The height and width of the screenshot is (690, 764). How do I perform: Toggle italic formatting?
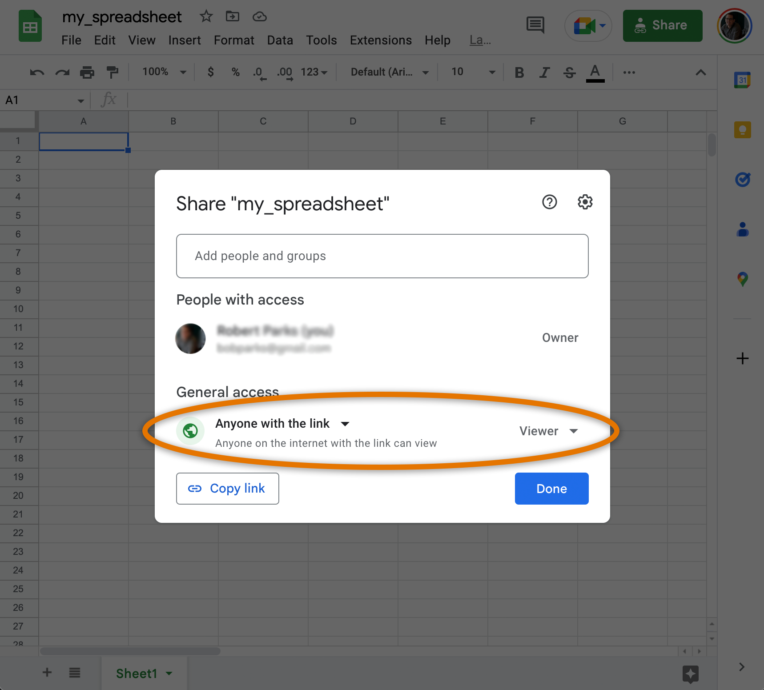click(x=544, y=72)
